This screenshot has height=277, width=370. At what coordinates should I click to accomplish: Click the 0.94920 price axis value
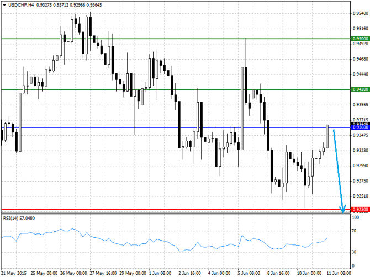[361, 44]
